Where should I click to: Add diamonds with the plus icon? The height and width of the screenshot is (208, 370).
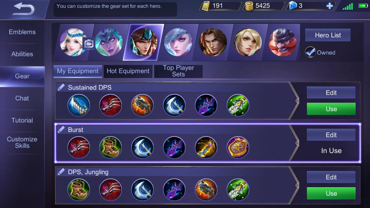click(330, 6)
